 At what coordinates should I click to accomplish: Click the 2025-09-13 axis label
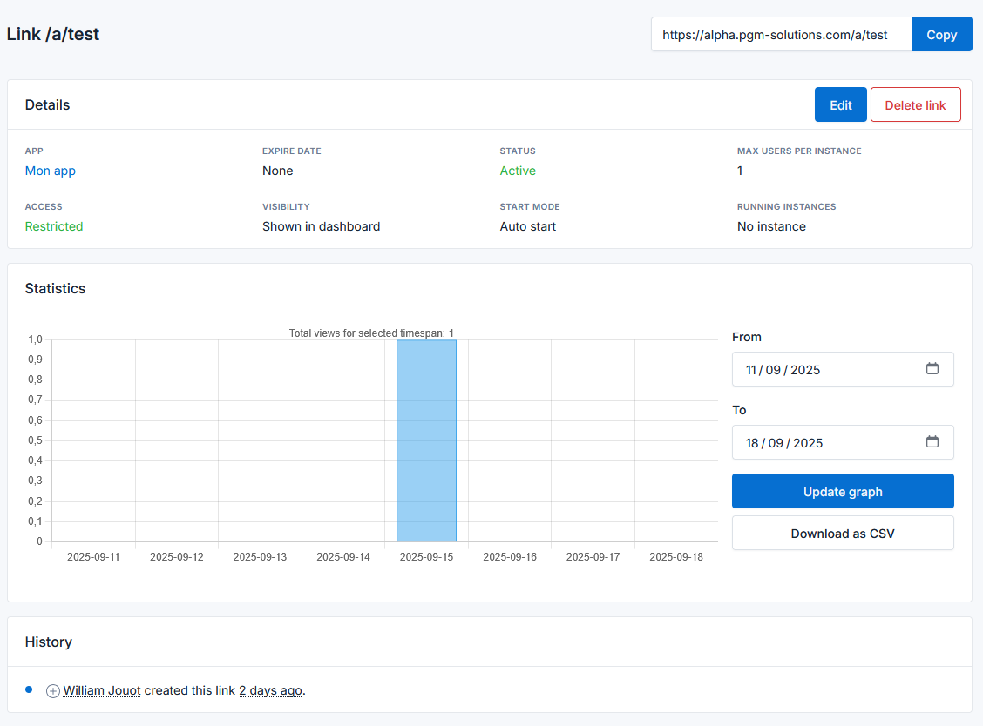[x=261, y=557]
